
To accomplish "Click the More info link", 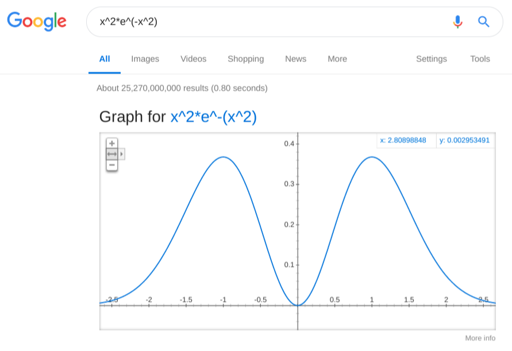I will (480, 338).
